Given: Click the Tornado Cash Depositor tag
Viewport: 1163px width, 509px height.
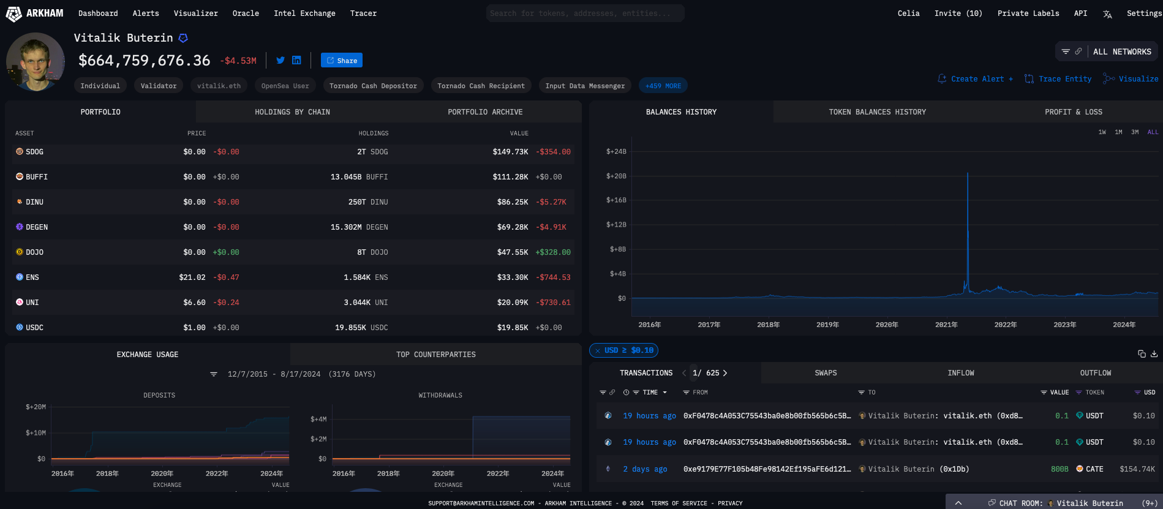Looking at the screenshot, I should pyautogui.click(x=373, y=86).
